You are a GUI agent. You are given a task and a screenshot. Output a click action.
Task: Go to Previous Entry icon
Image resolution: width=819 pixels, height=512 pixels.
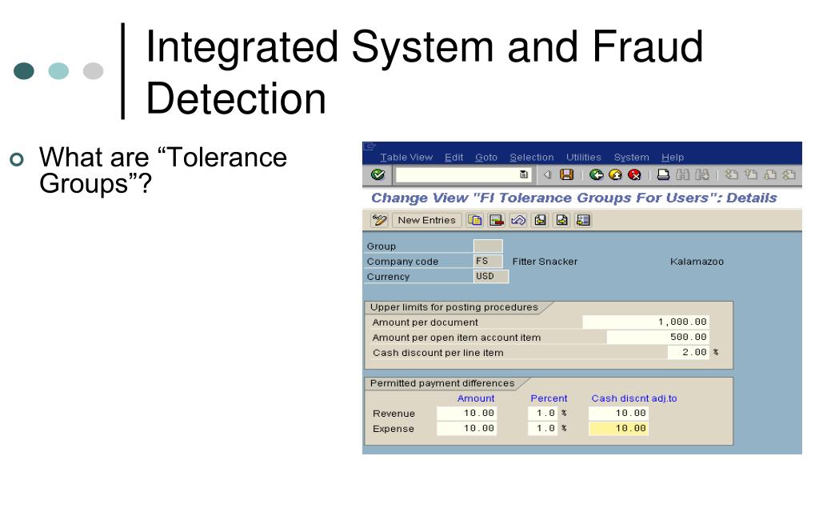coord(540,221)
